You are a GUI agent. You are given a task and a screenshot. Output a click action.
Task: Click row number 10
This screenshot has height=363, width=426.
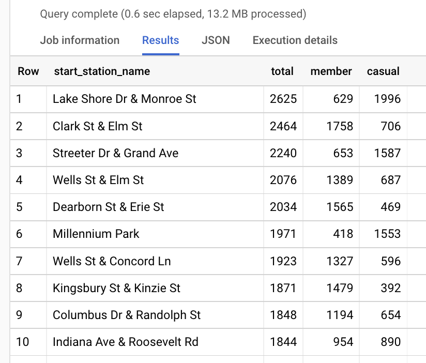[x=22, y=342]
